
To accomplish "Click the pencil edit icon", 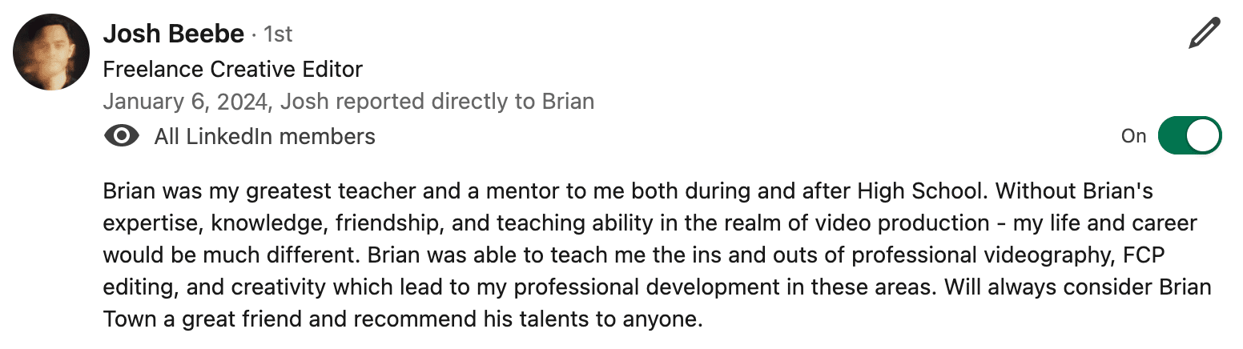I will click(x=1204, y=34).
